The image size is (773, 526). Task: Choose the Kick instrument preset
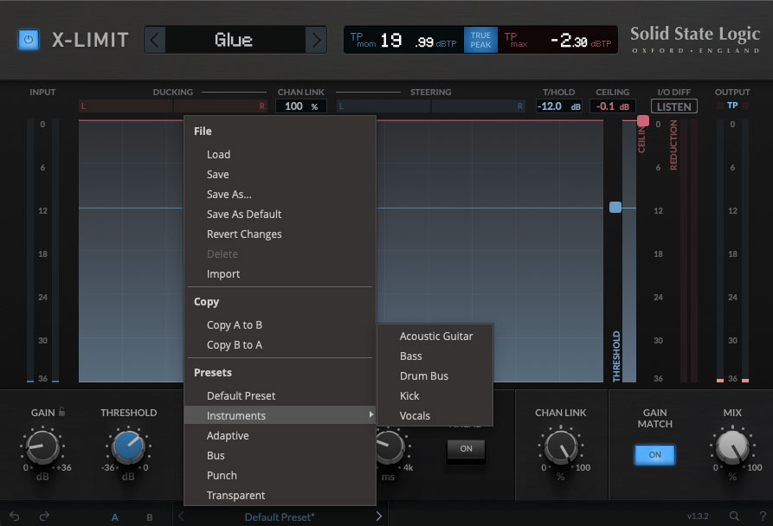(x=435, y=396)
